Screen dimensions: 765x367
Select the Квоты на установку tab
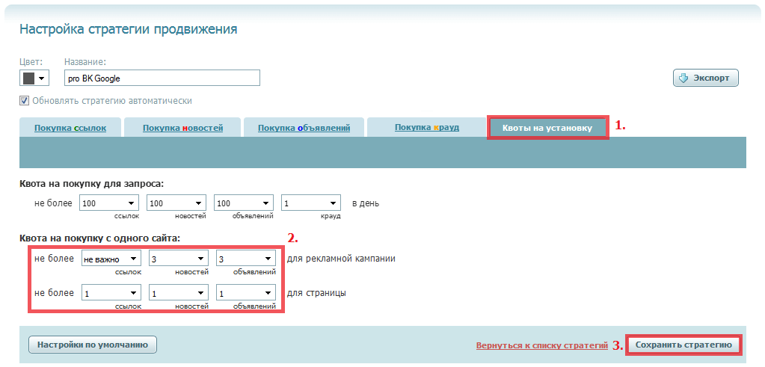click(548, 129)
